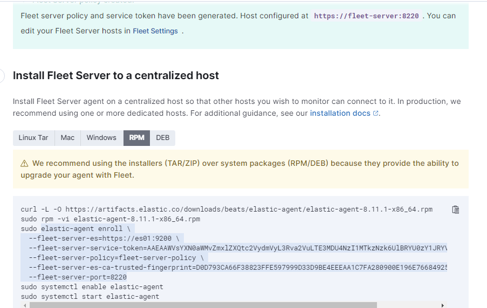
Task: Click the horizontal scrollbar thumb under the code
Action: click(203, 305)
